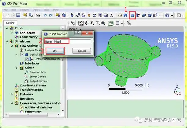The height and width of the screenshot is (128, 187).
Task: Toggle the Default Domain Default boundary checkbox
Action: pyautogui.click(x=27, y=59)
